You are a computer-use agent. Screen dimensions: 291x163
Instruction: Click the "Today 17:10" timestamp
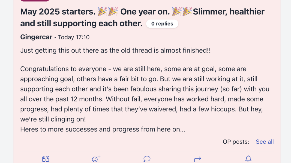(73, 37)
